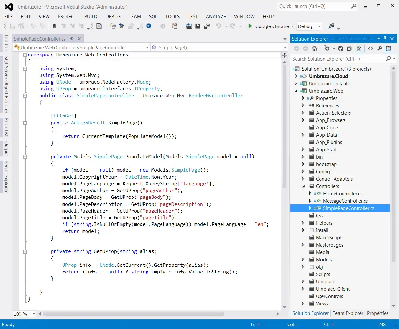The height and width of the screenshot is (329, 399).
Task: Click the New Project icon in toolbar
Action: 175,26
